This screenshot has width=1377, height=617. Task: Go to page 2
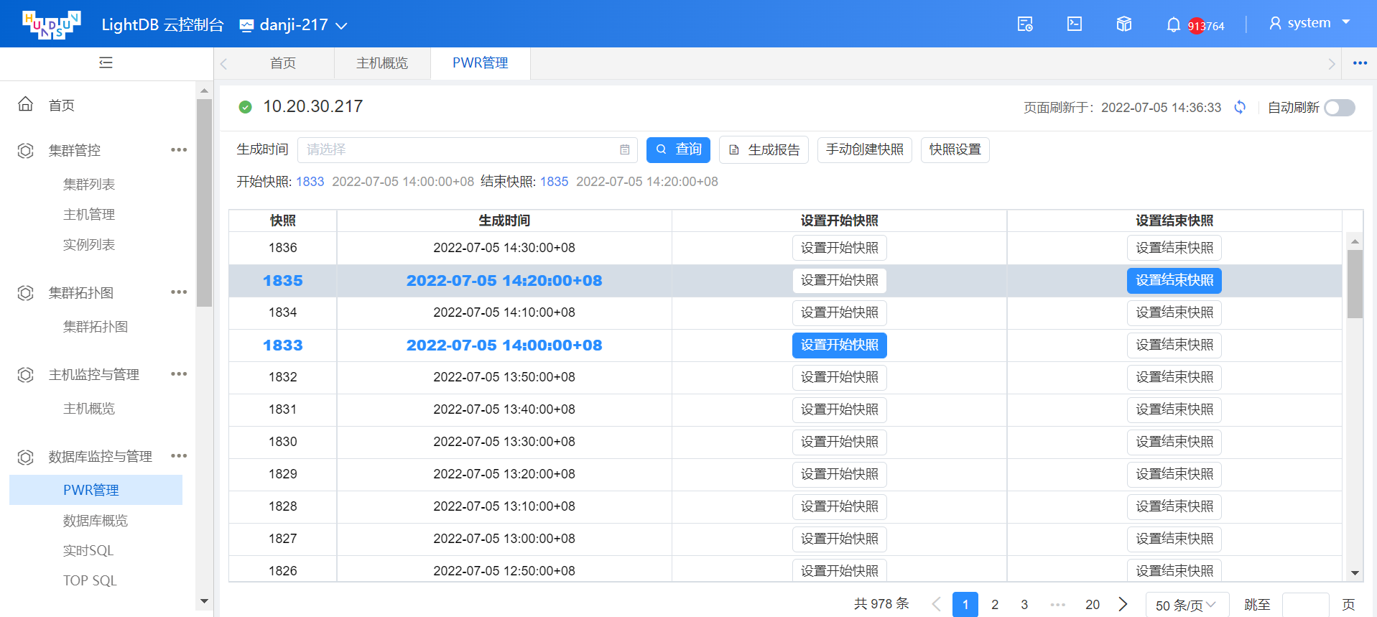click(995, 605)
